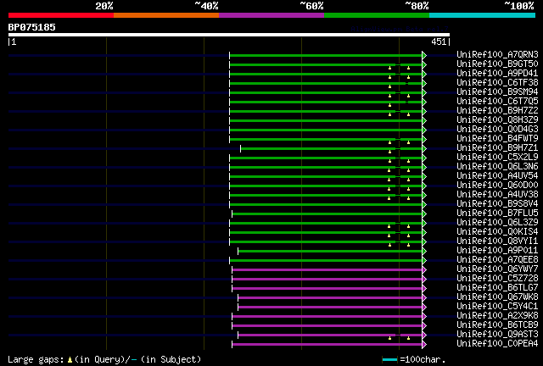Click the UniRef100_B4FWT9 label

497,138
